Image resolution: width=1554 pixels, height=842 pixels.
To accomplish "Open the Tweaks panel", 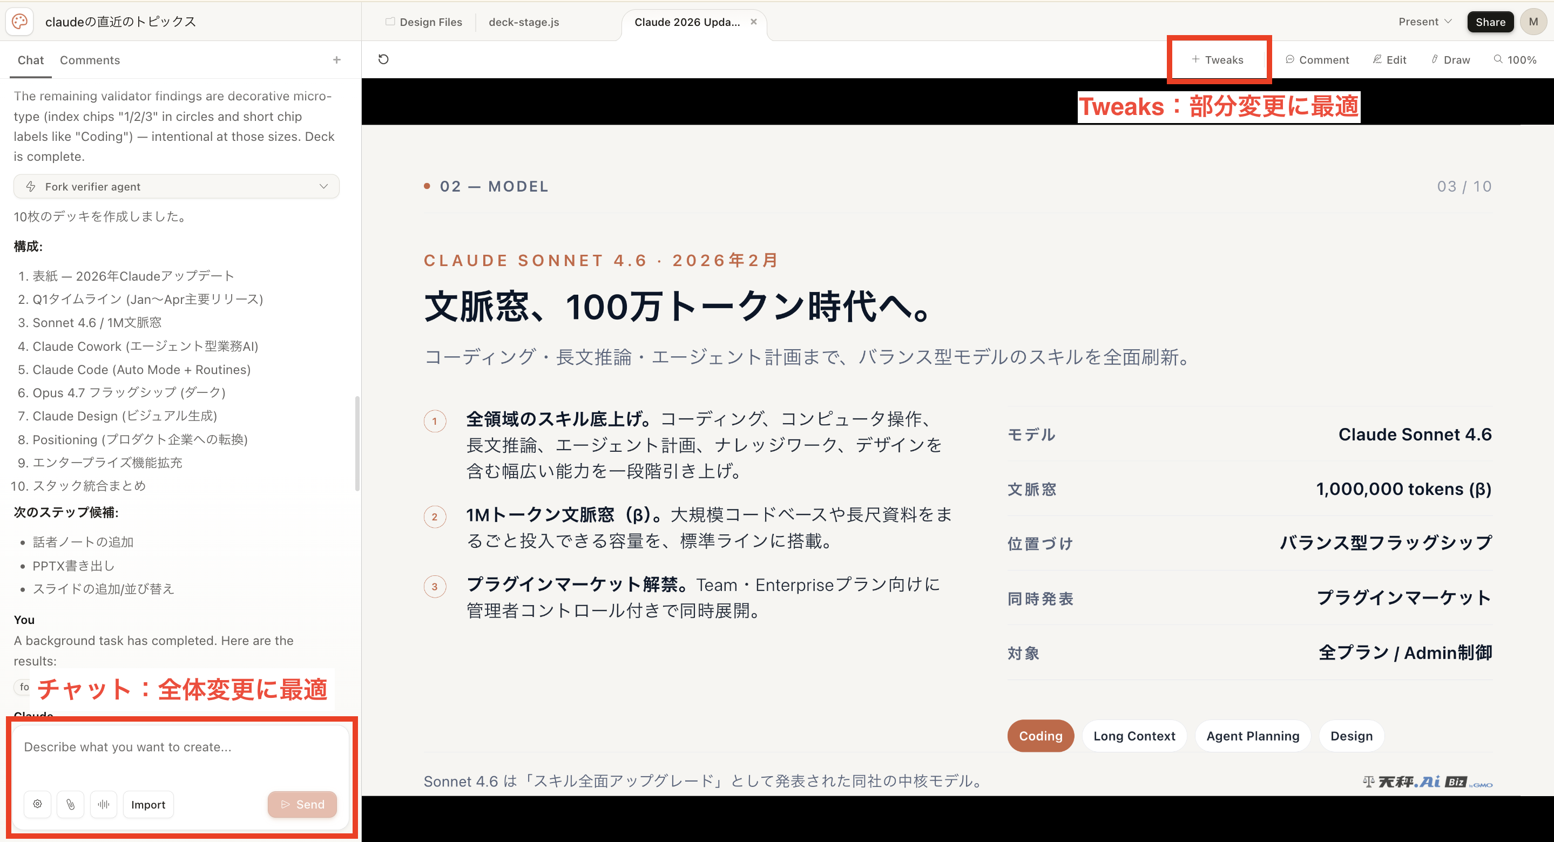I will pyautogui.click(x=1218, y=60).
